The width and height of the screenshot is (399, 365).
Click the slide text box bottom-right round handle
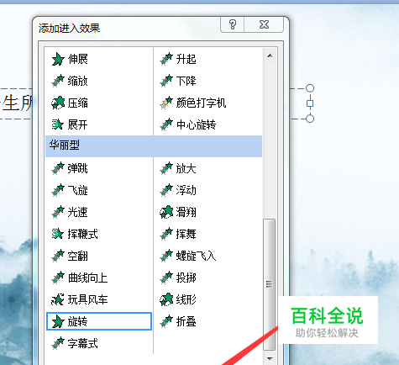click(x=310, y=119)
